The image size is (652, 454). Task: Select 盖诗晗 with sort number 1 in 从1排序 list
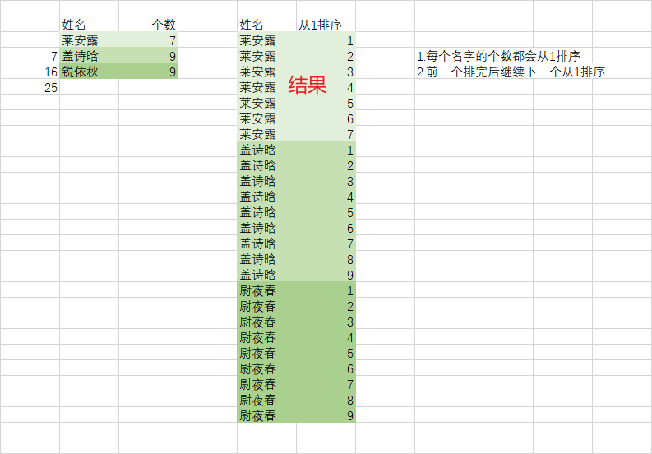(266, 150)
